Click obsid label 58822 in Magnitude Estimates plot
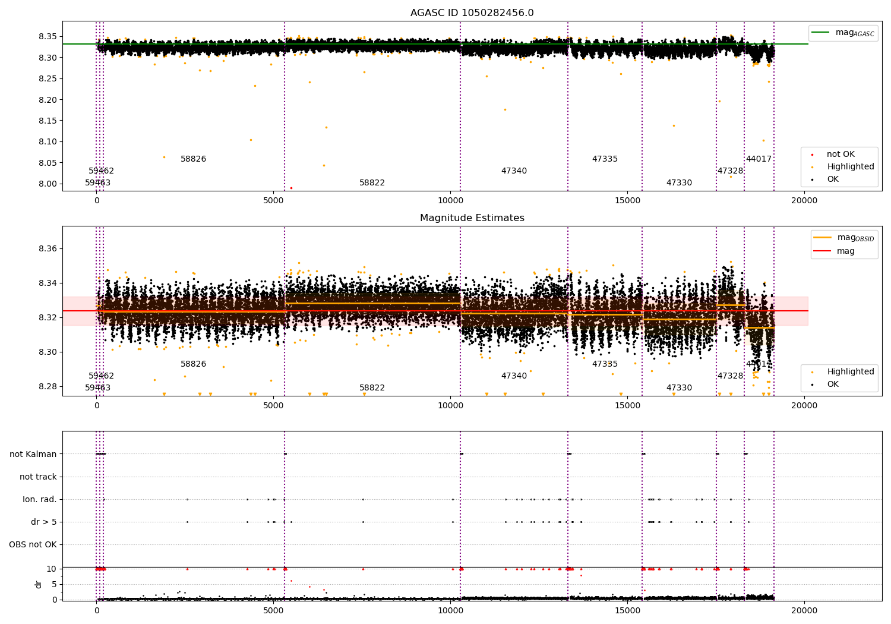This screenshot has width=891, height=624. 372,388
